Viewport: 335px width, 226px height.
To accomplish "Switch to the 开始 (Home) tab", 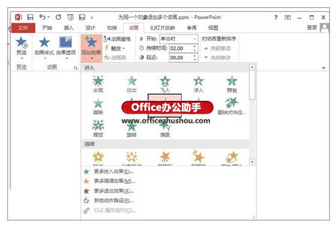I will click(47, 27).
